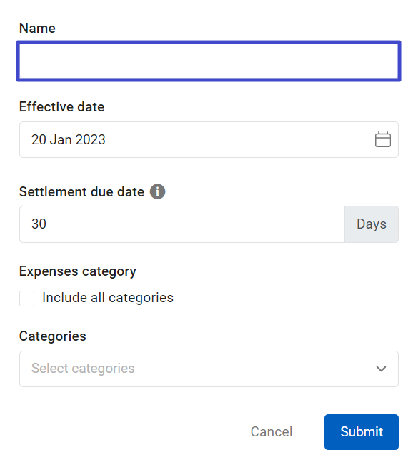Click the Days unit suffix

[x=372, y=224]
